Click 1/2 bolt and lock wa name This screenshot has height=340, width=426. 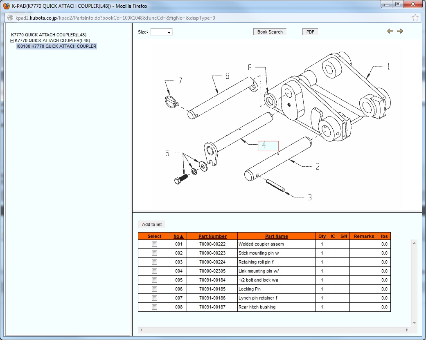258,280
